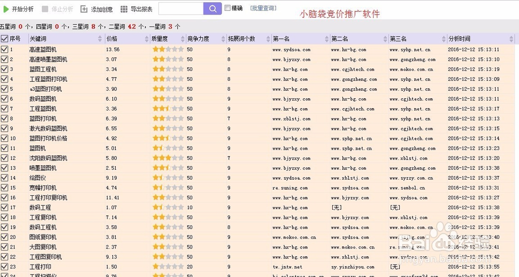Click the sort arrows on 第二名 column
This screenshot has height=277, width=519.
click(385, 39)
